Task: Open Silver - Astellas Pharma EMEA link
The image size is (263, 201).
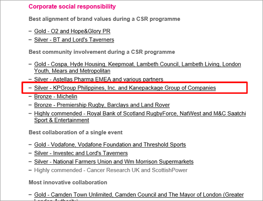Action: (99, 79)
